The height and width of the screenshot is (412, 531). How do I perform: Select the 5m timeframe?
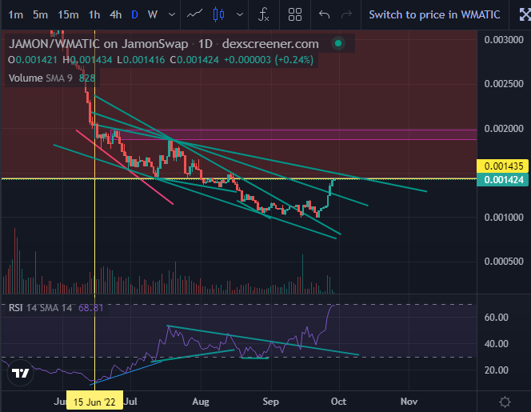40,15
